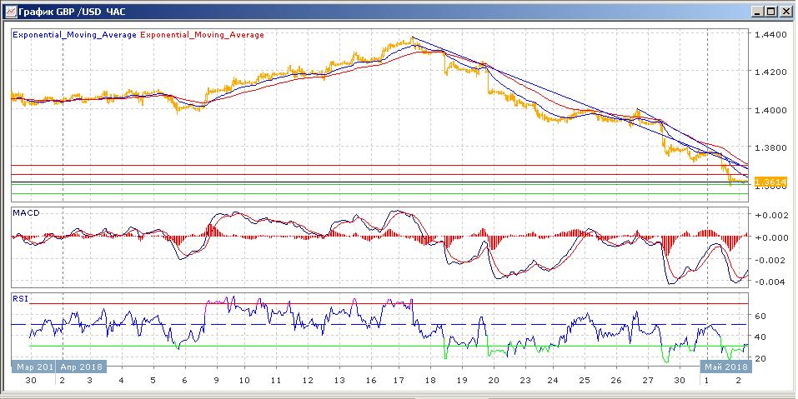Minimize the GBP/USD chart window
798x399 pixels.
pyautogui.click(x=756, y=12)
